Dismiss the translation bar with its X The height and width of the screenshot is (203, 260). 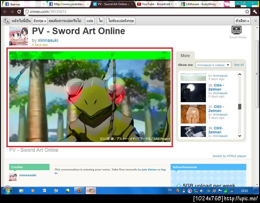point(256,21)
